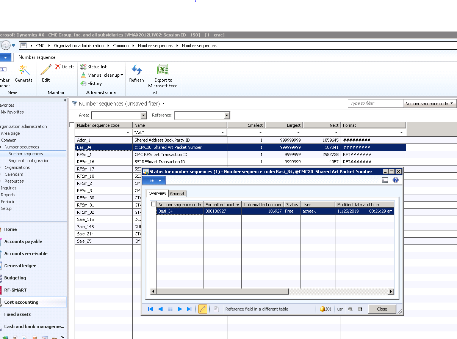The width and height of the screenshot is (457, 339).
Task: Switch to the General tab
Action: pyautogui.click(x=177, y=194)
